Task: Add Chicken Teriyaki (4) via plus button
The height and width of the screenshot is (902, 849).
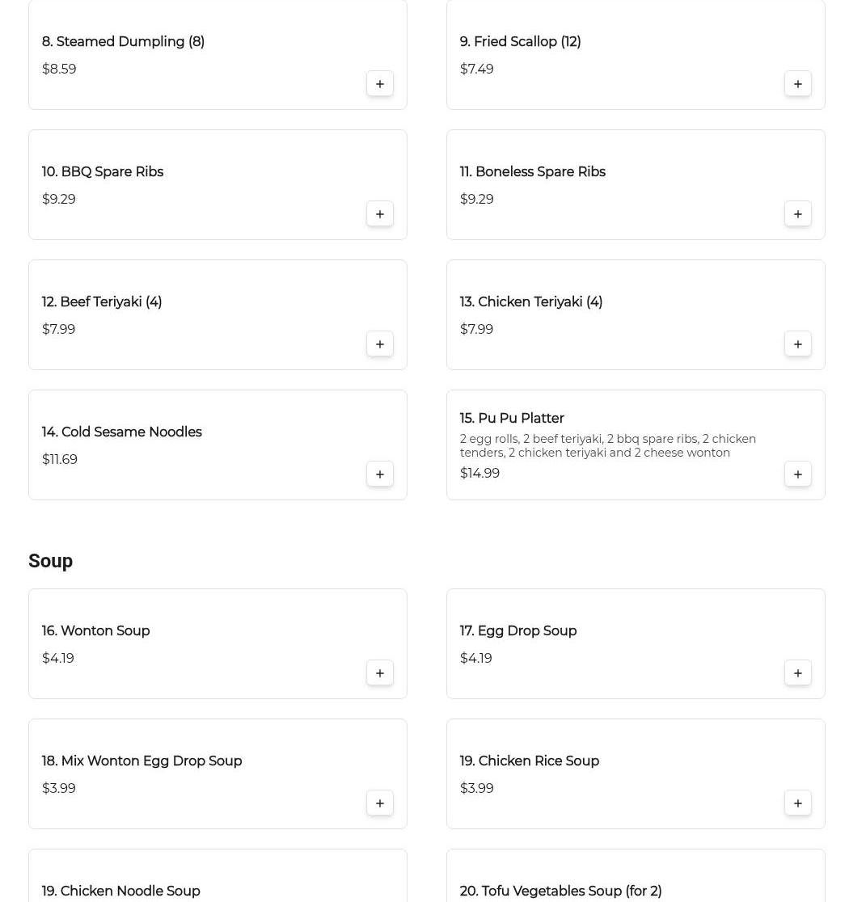Action: (x=798, y=344)
